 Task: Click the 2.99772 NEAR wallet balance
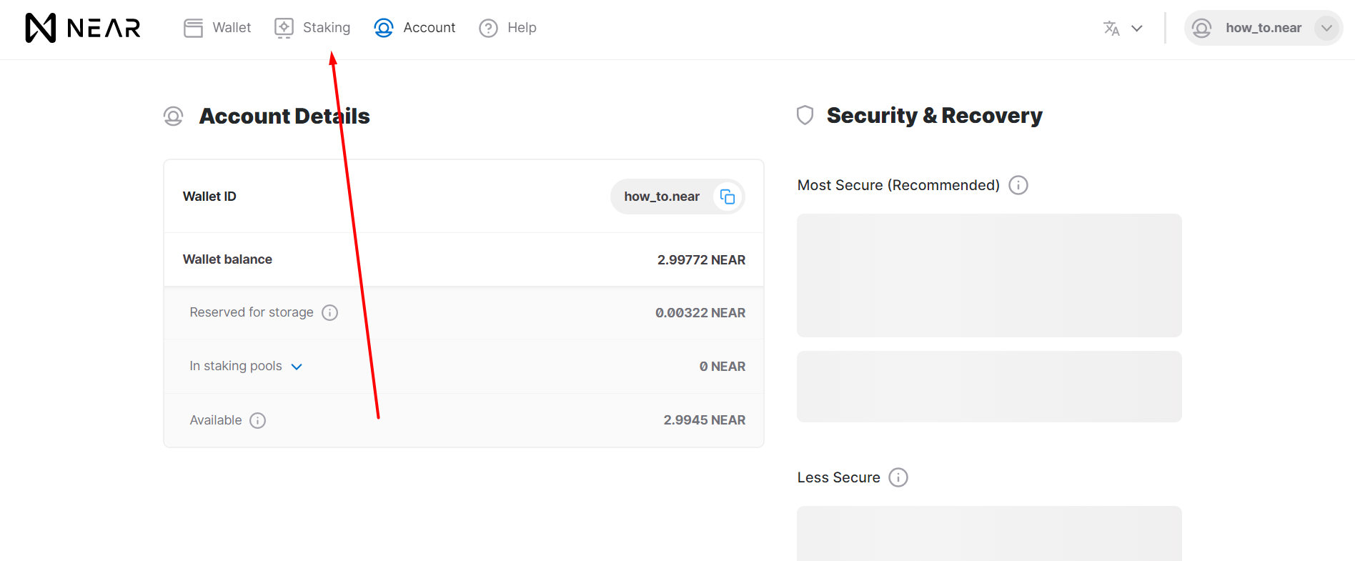pyautogui.click(x=701, y=260)
